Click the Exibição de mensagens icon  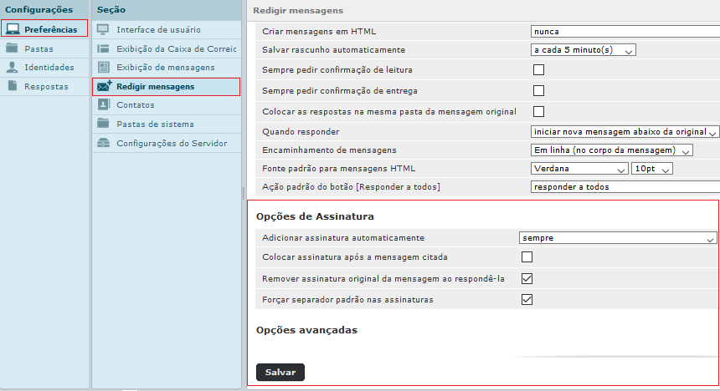point(104,67)
